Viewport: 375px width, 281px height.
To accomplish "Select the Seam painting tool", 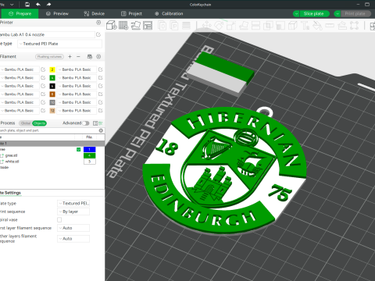I will [x=293, y=26].
